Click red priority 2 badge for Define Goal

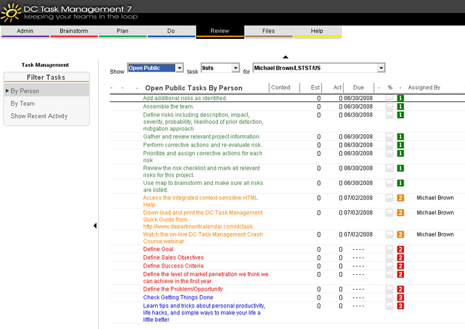point(400,250)
